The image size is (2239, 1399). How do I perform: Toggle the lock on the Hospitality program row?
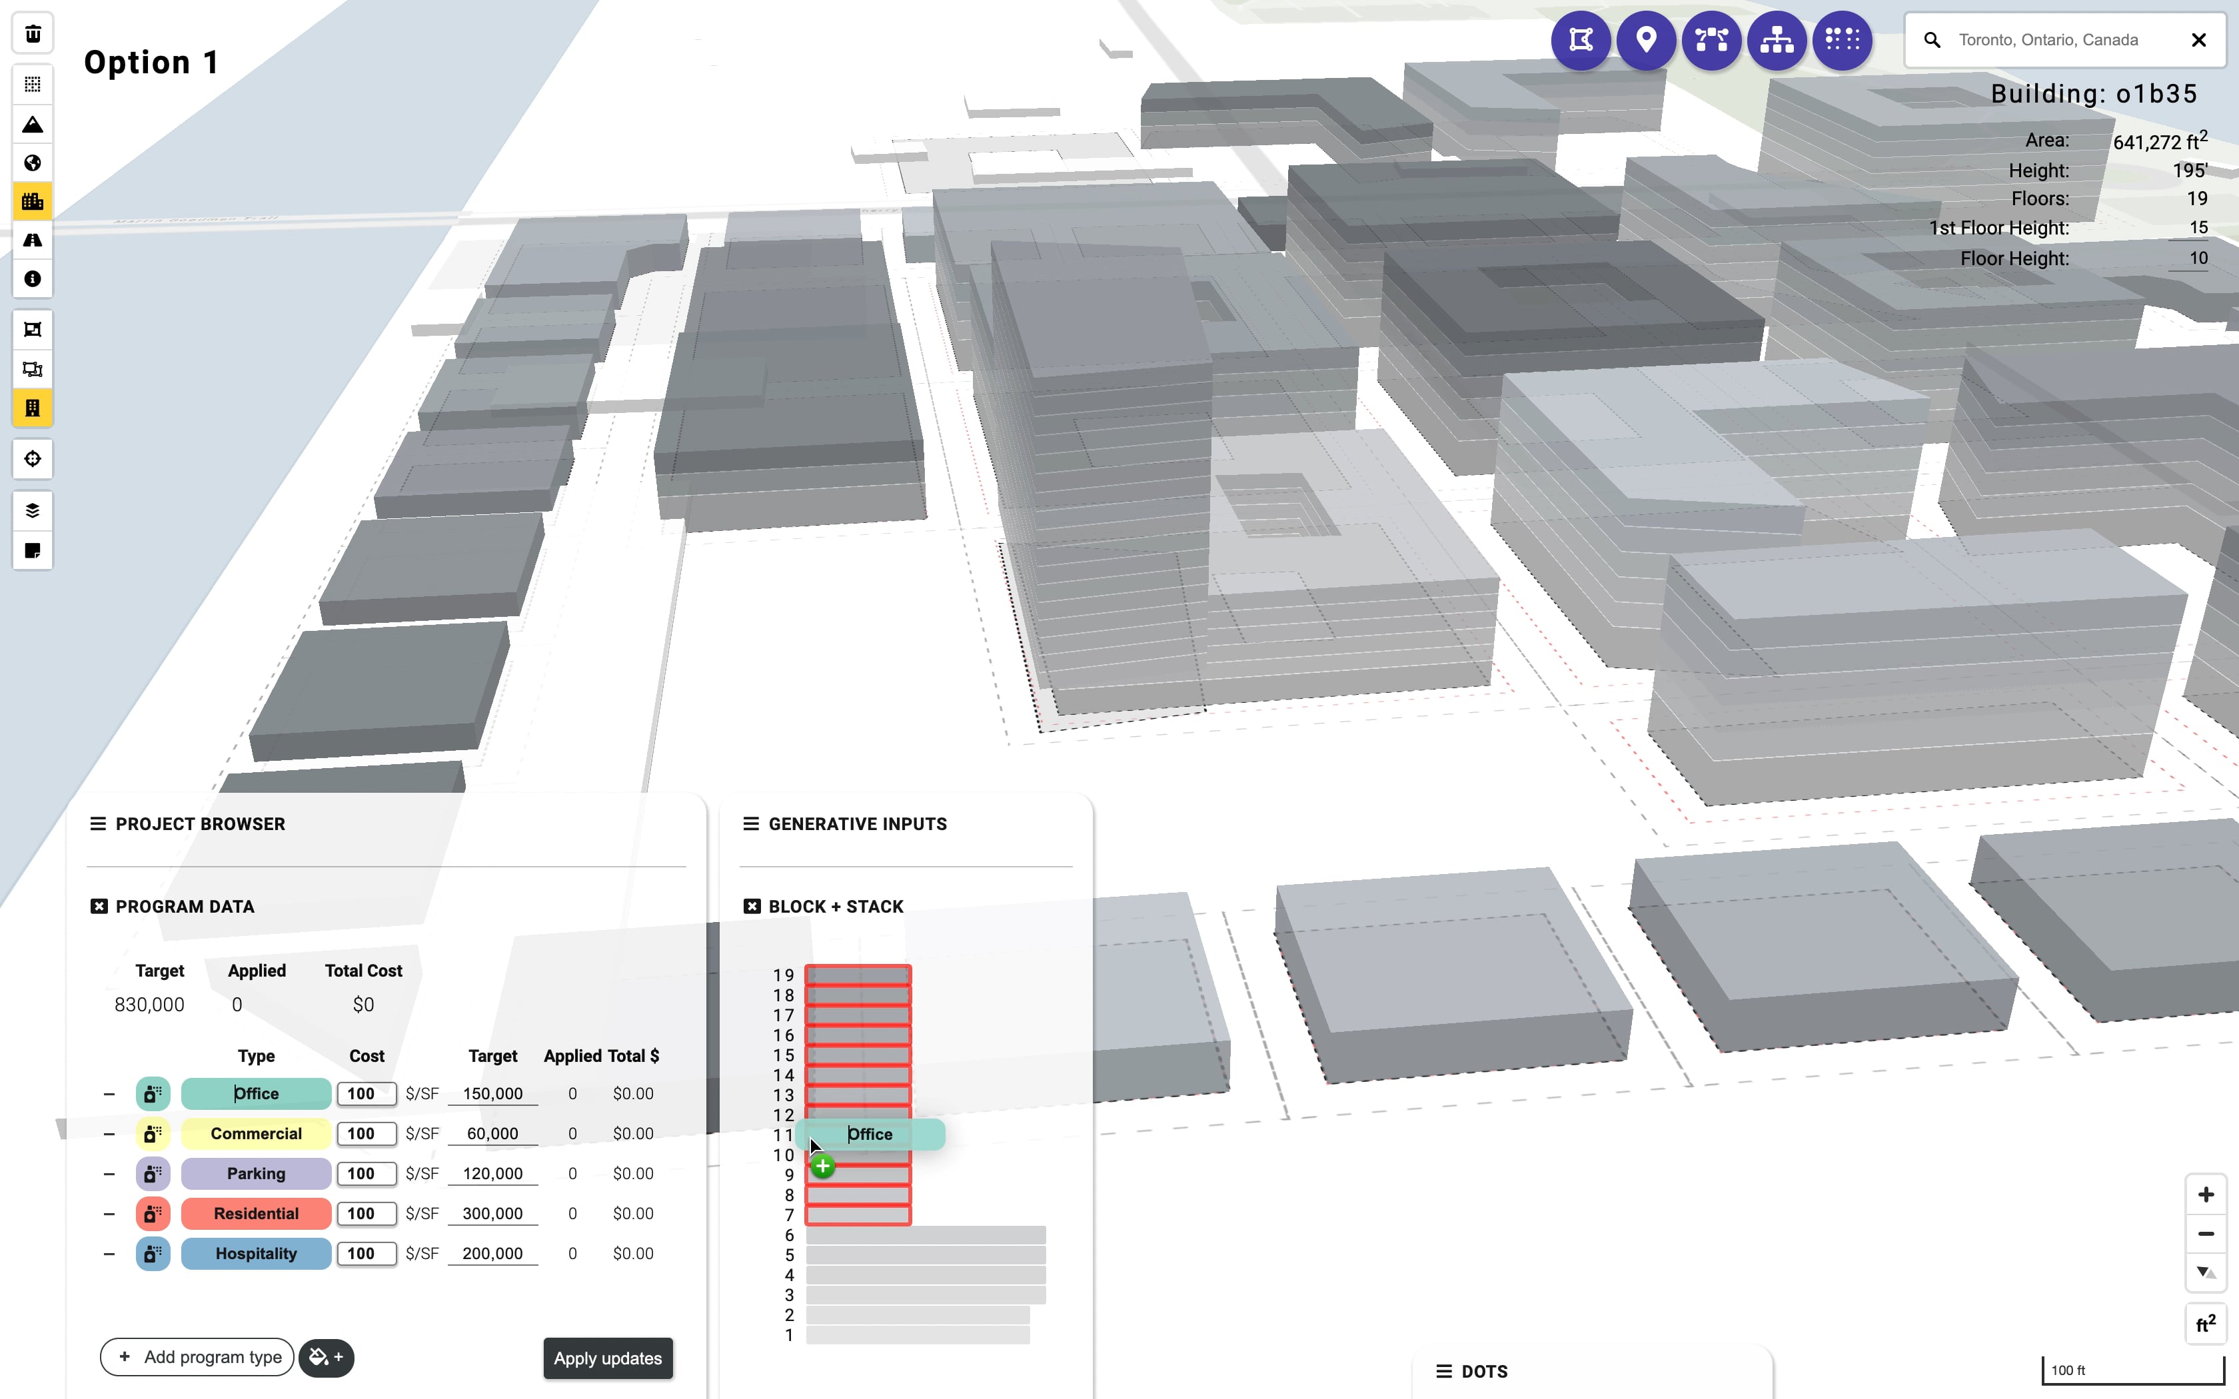(x=153, y=1254)
